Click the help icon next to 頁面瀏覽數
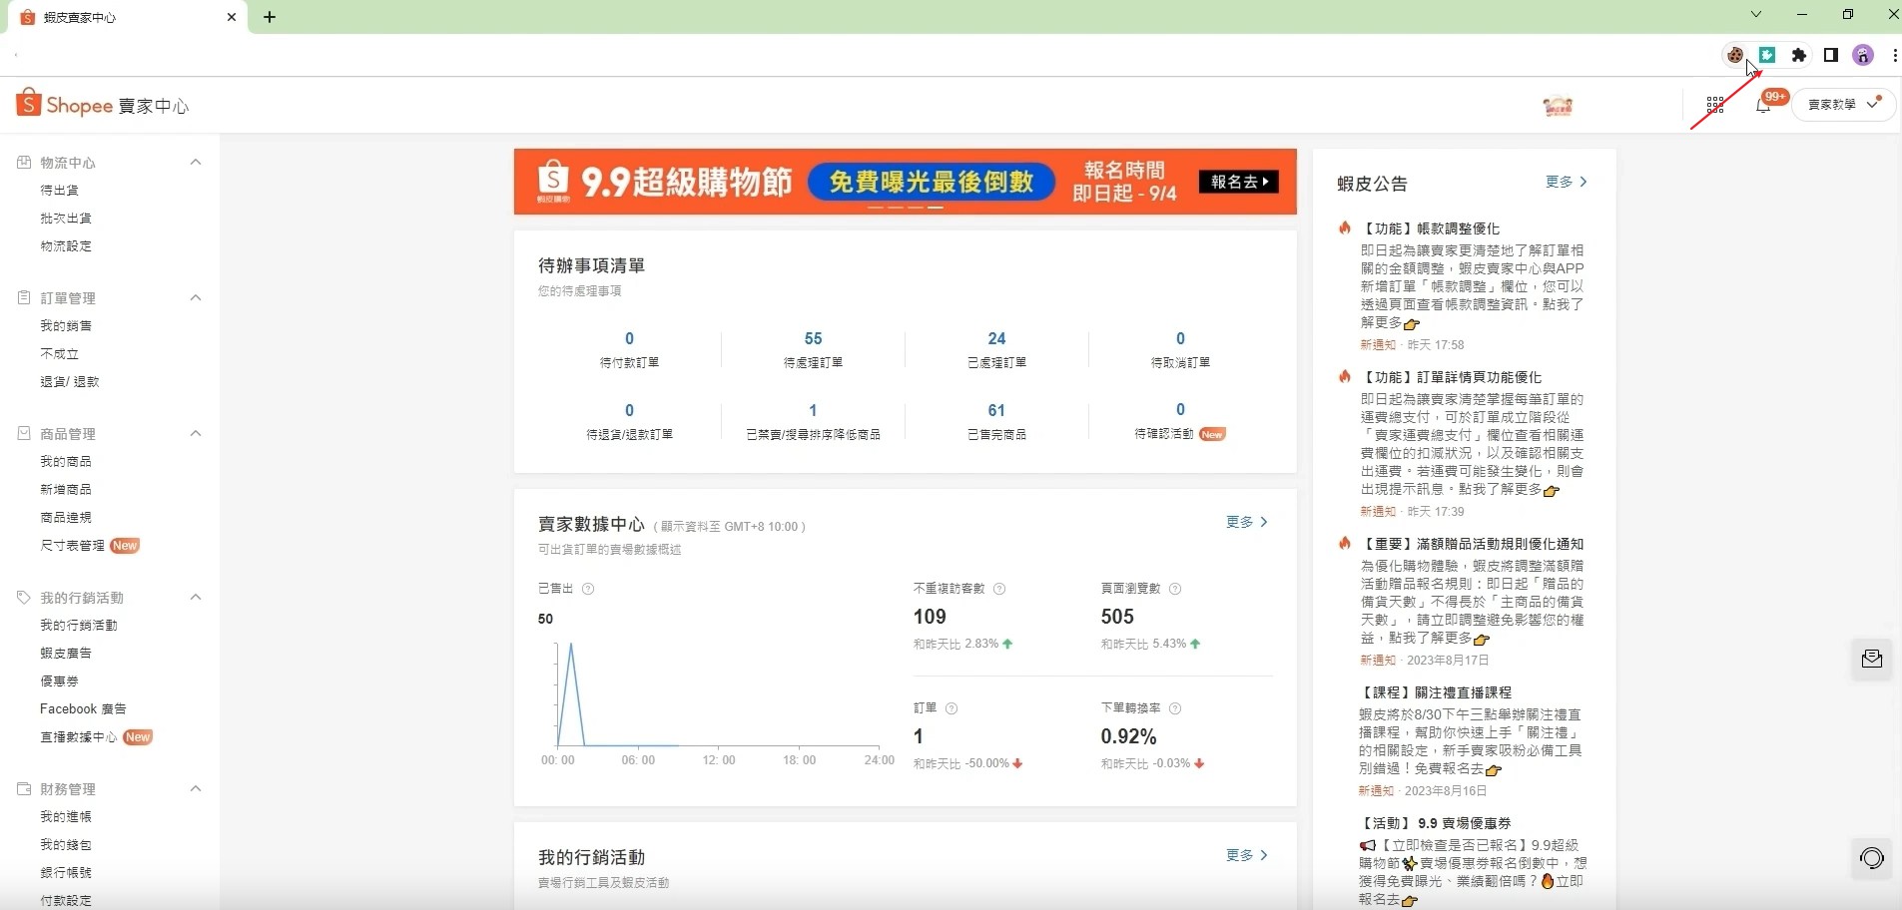1902x910 pixels. point(1175,589)
